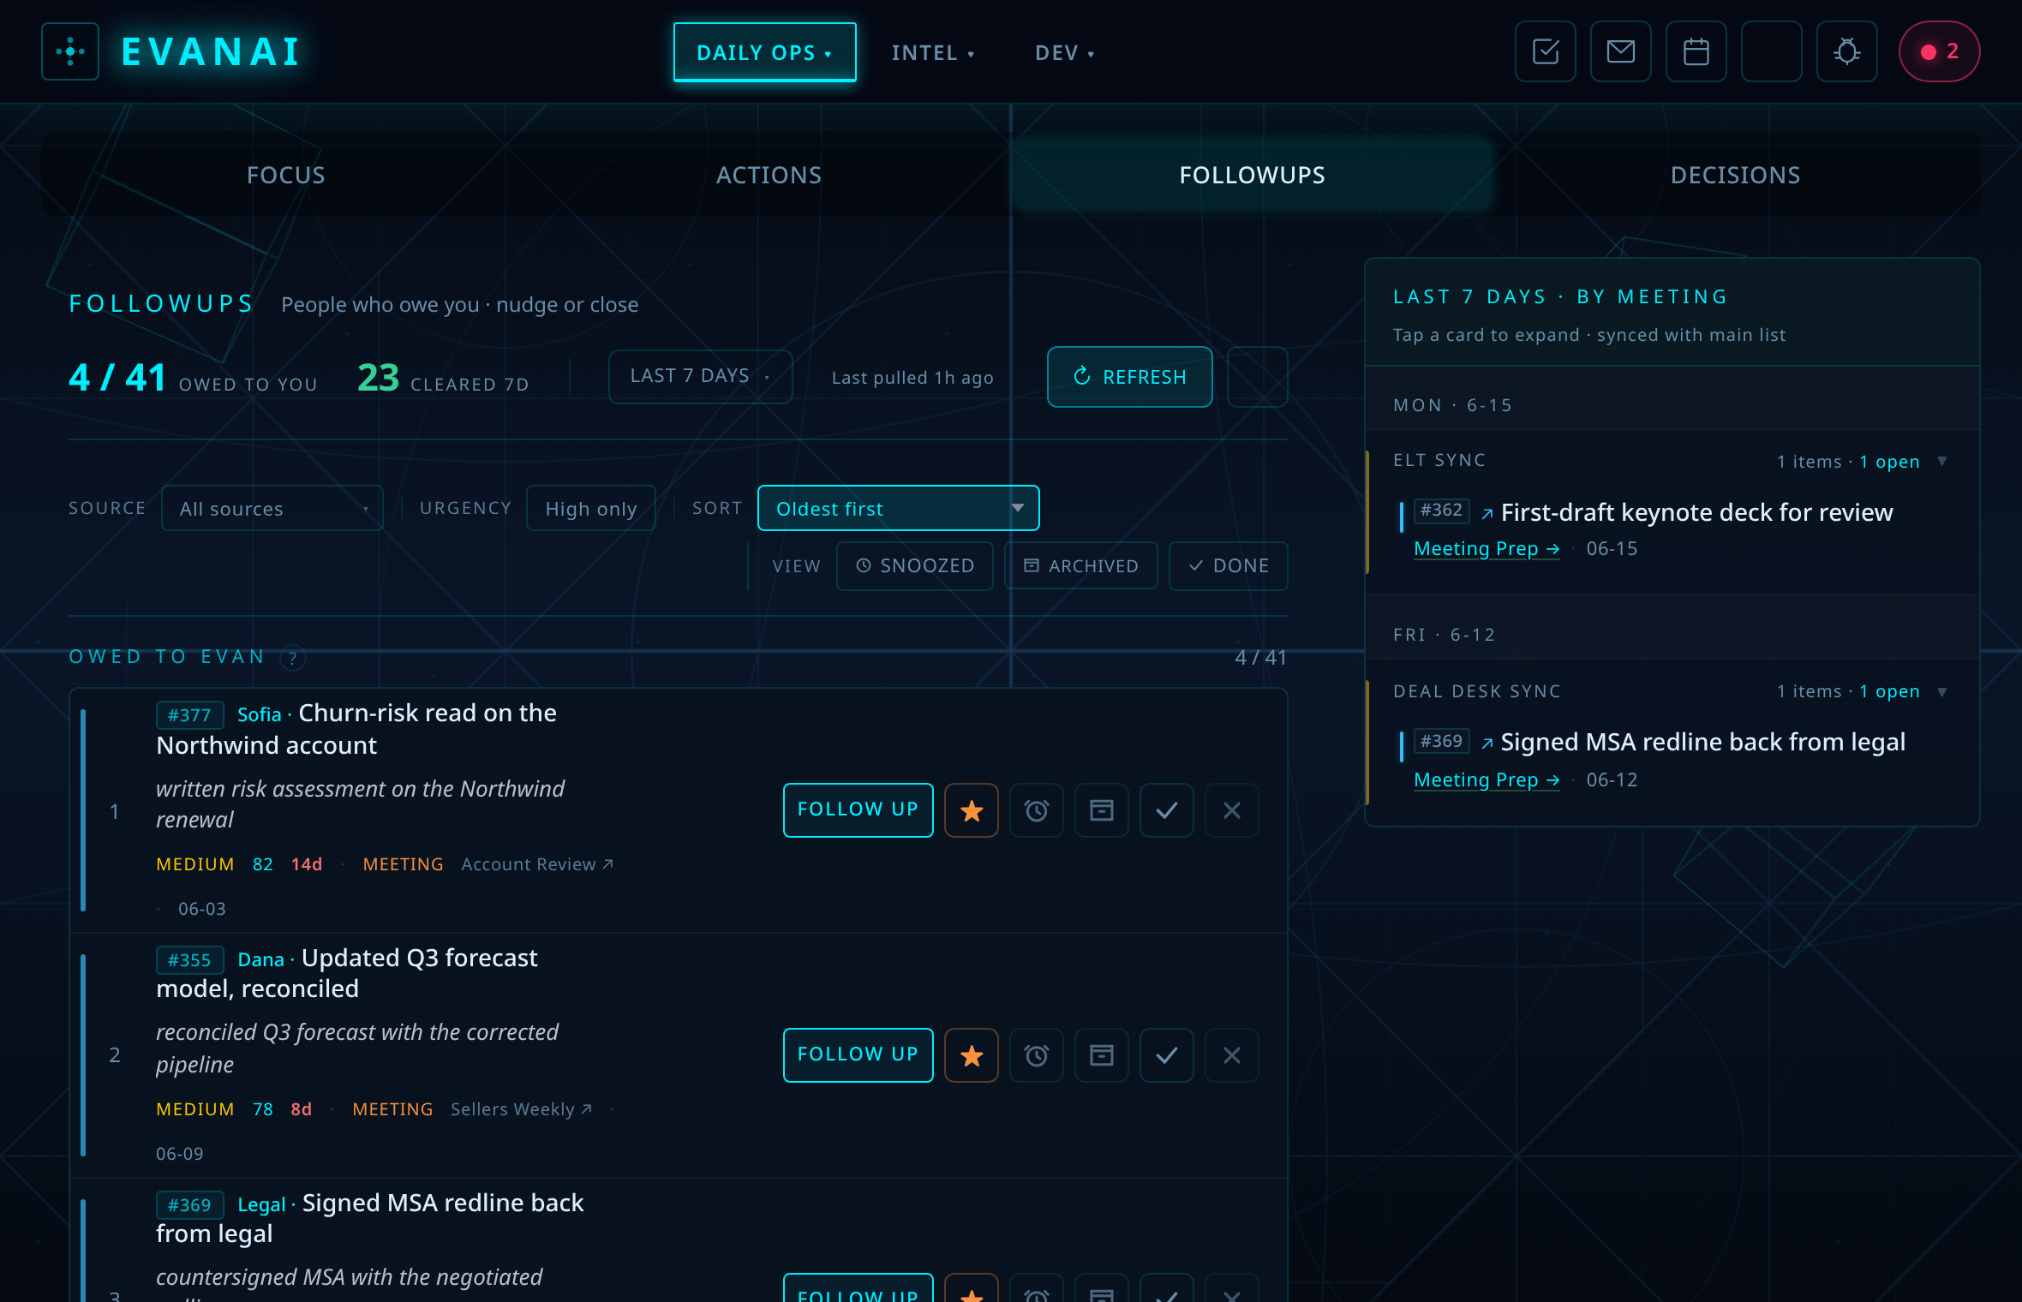Screen dimensions: 2022x1302
Task: Open the calendar icon in header
Action: coord(1696,51)
